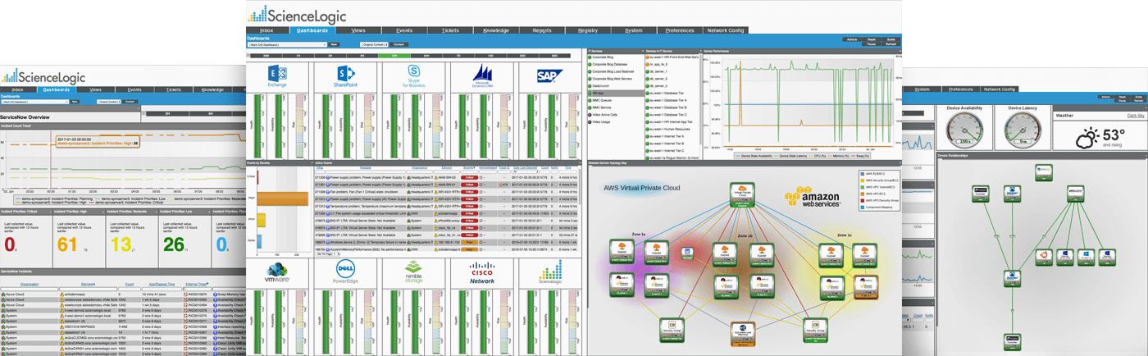
Task: Open the Exchange service tile in center dashboard
Action: tap(277, 76)
